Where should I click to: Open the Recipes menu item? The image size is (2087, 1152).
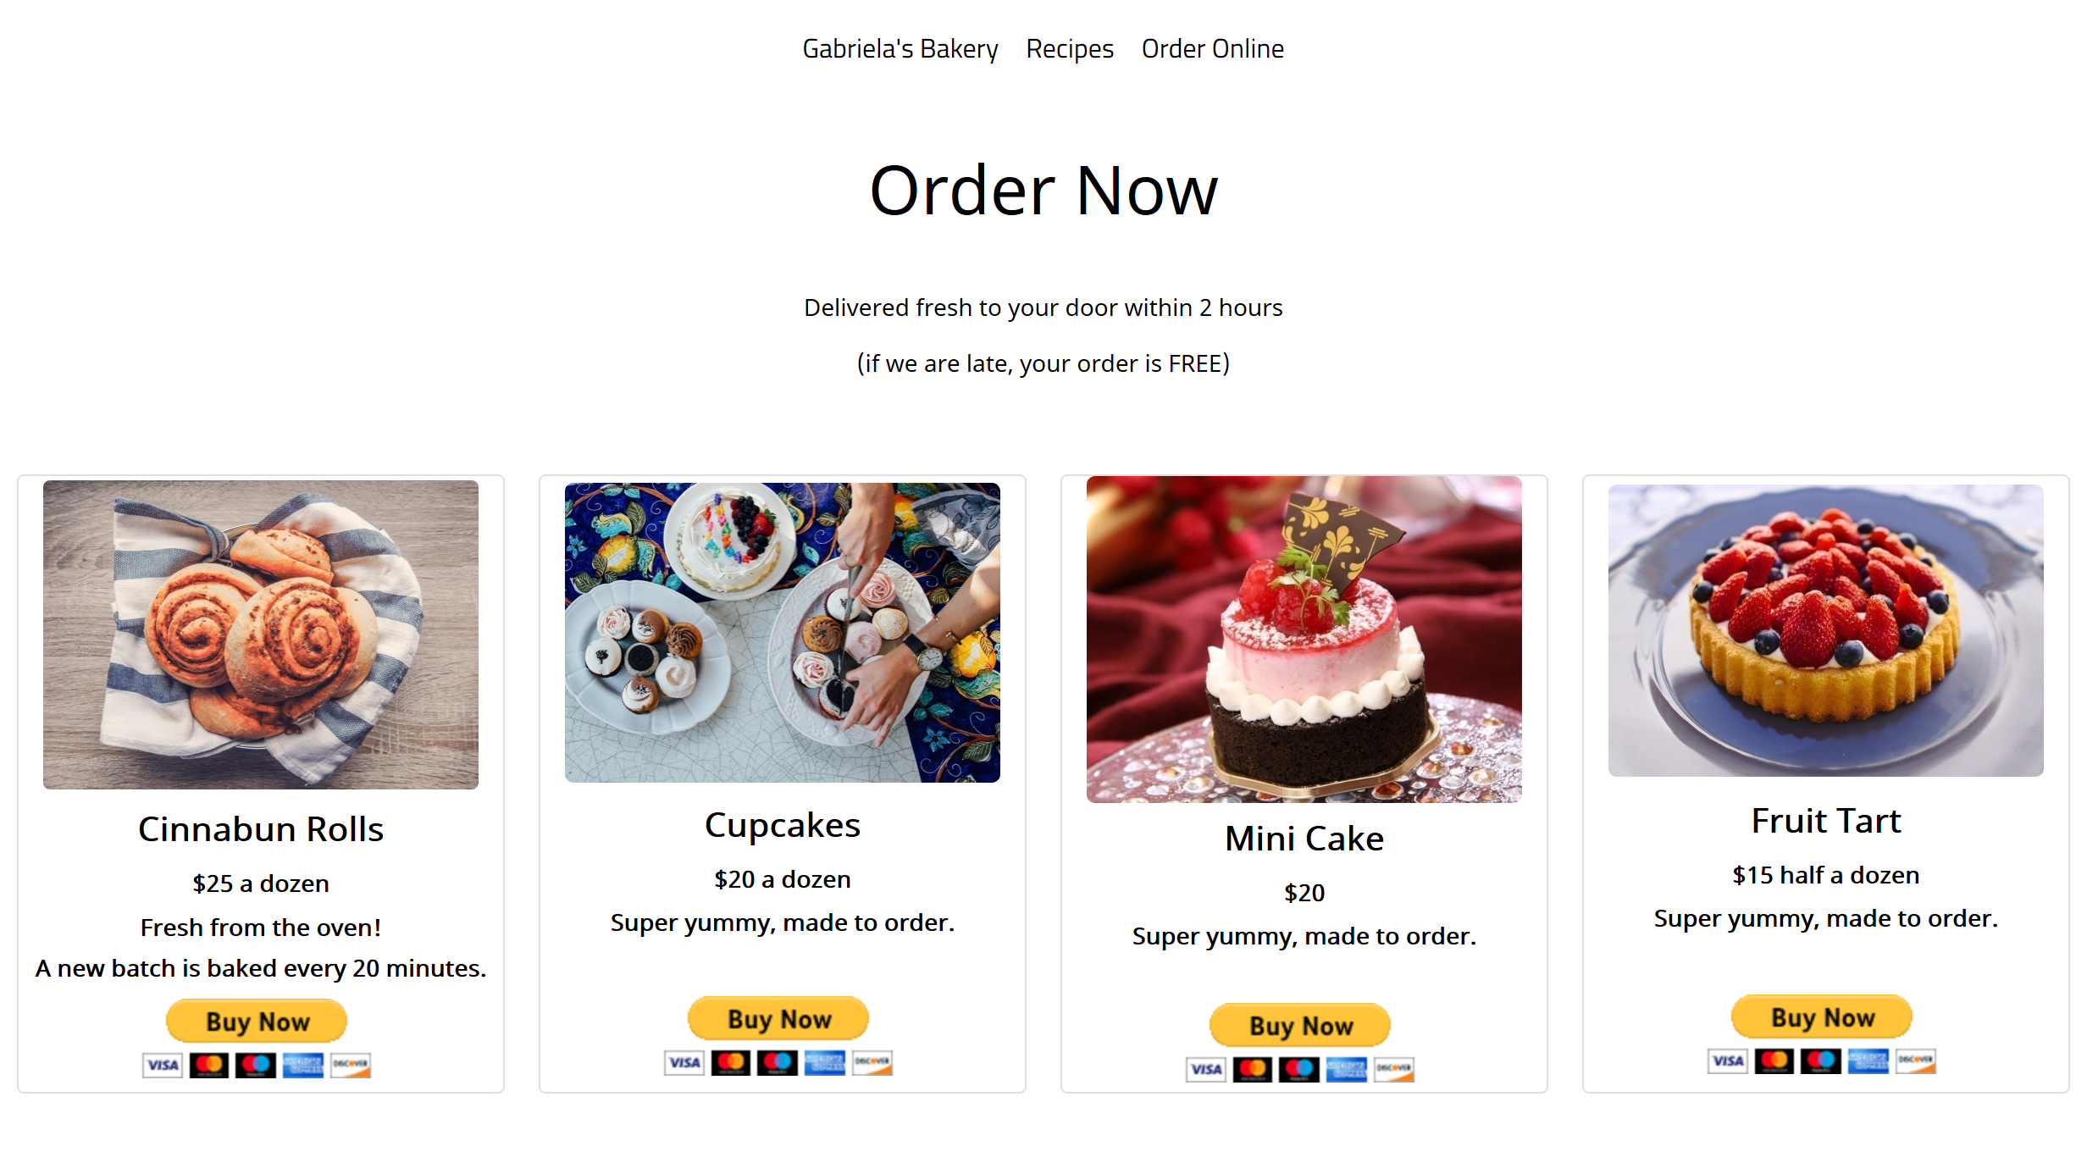click(x=1070, y=49)
